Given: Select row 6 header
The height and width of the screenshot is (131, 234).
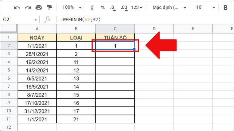Looking at the screenshot, I should [x=9, y=78].
